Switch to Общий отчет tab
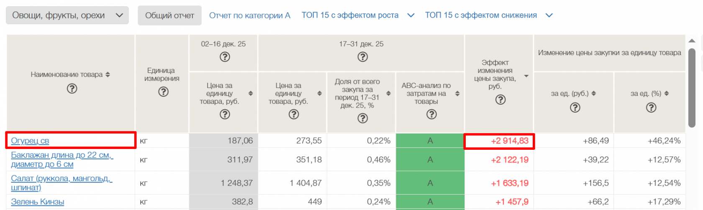This screenshot has width=703, height=210. pos(169,15)
